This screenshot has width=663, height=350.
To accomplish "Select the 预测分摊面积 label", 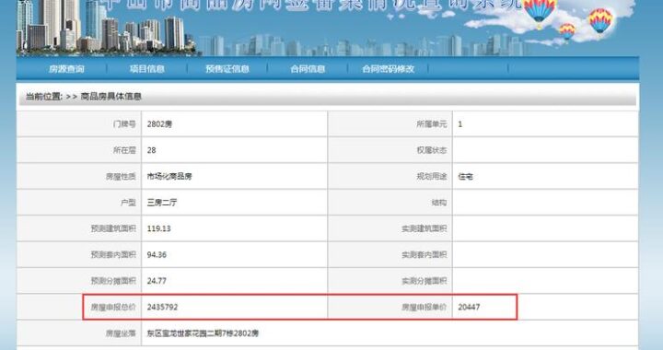I will [x=113, y=281].
